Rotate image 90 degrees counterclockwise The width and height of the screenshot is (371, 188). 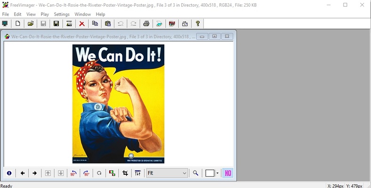[x=73, y=173]
